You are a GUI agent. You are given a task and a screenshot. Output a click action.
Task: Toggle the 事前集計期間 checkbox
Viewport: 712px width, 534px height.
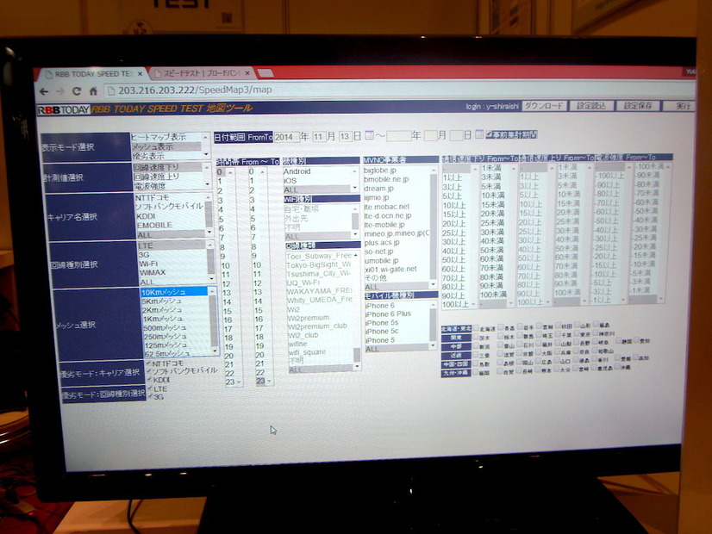[x=490, y=134]
